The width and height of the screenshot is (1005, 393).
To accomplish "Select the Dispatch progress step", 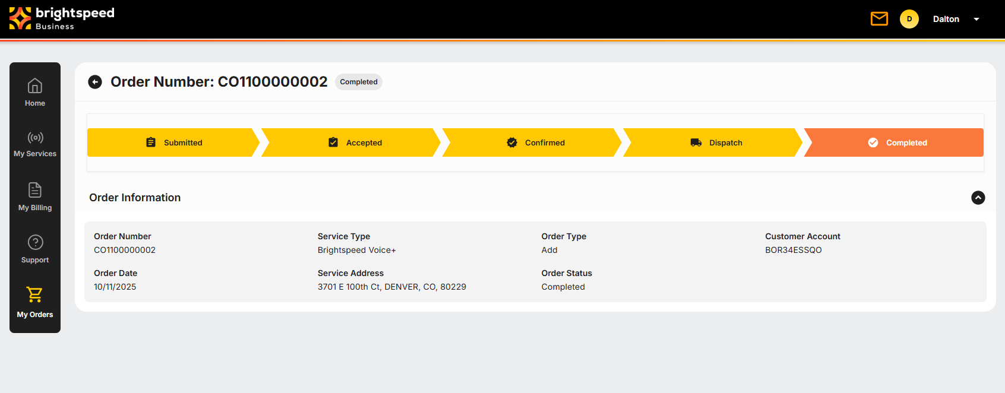I will pyautogui.click(x=716, y=142).
